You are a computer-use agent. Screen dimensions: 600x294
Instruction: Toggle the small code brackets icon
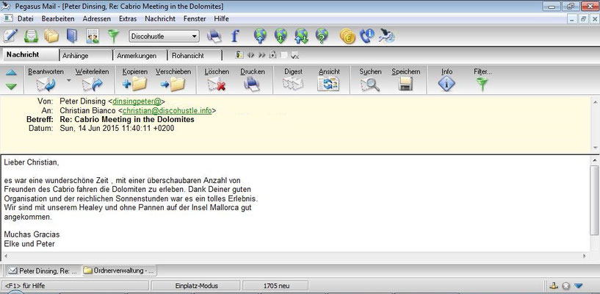(x=250, y=55)
